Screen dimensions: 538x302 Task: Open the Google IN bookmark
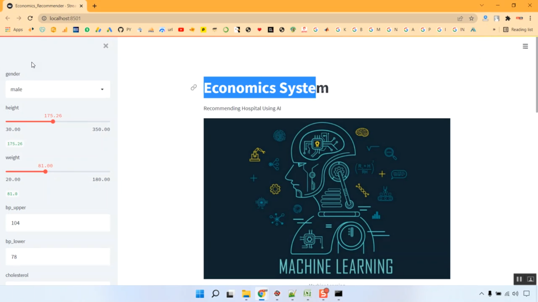(x=459, y=30)
